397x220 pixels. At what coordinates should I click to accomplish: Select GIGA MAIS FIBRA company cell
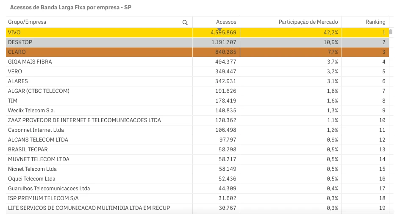tap(30, 62)
